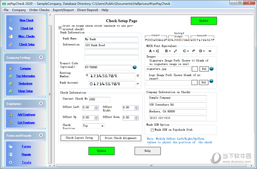The image size is (257, 169).
Task: Open the Order Checks menu
Action: point(39,10)
